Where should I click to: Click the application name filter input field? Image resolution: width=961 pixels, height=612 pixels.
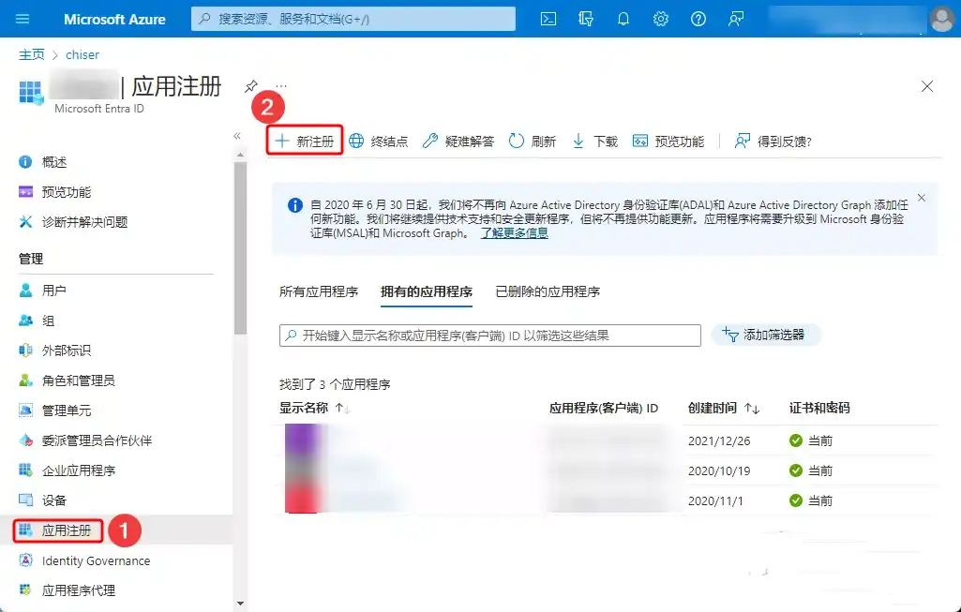(488, 335)
